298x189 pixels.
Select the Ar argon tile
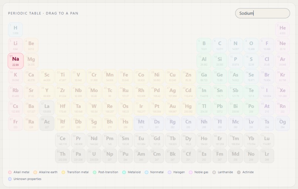click(282, 61)
